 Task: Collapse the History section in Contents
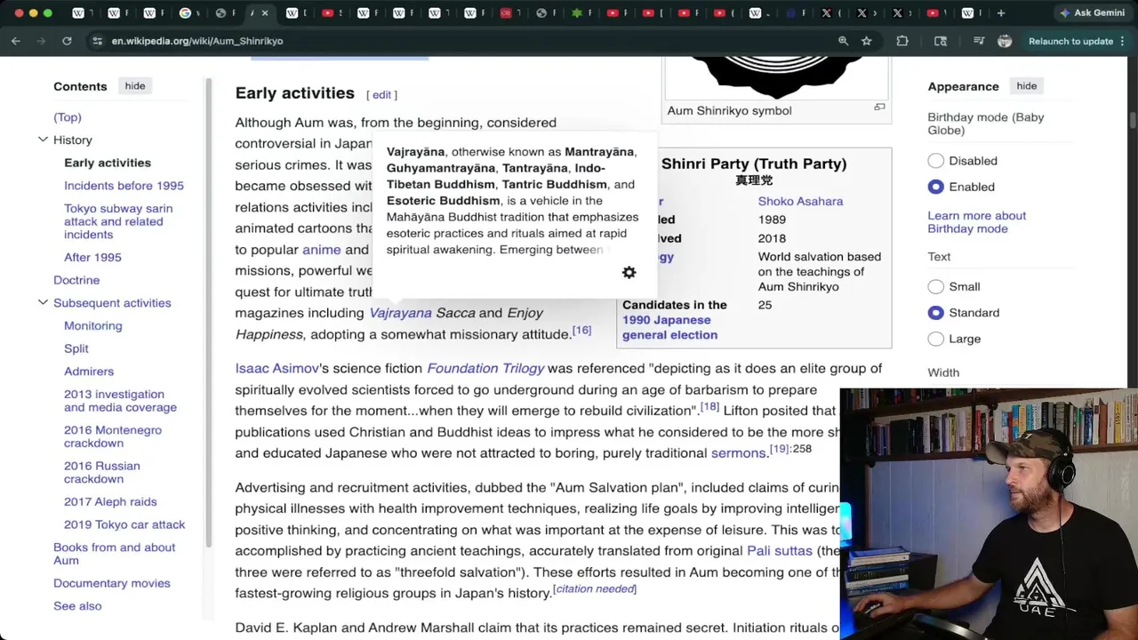[43, 140]
